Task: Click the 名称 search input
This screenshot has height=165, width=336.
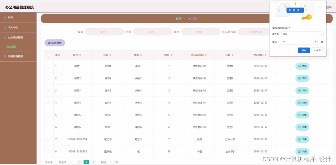Action: click(x=153, y=32)
